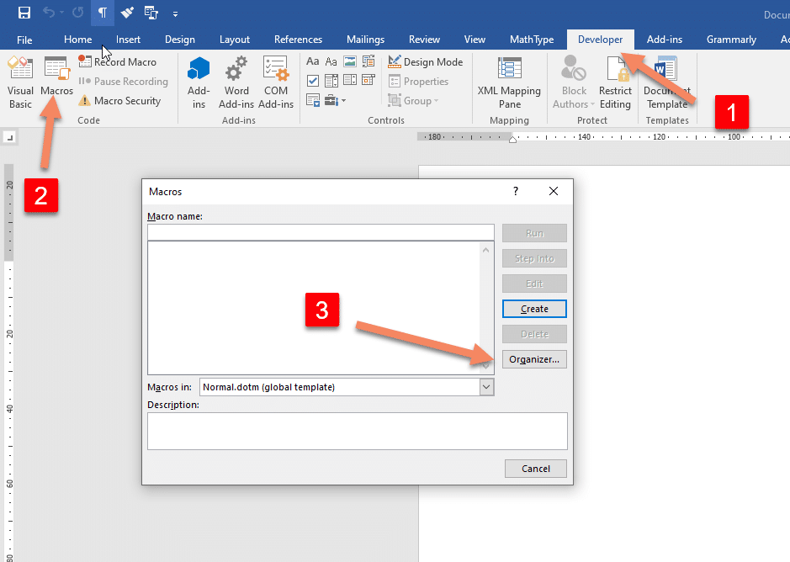Image resolution: width=790 pixels, height=562 pixels.
Task: Click the horizontal ruler indent marker
Action: click(512, 139)
